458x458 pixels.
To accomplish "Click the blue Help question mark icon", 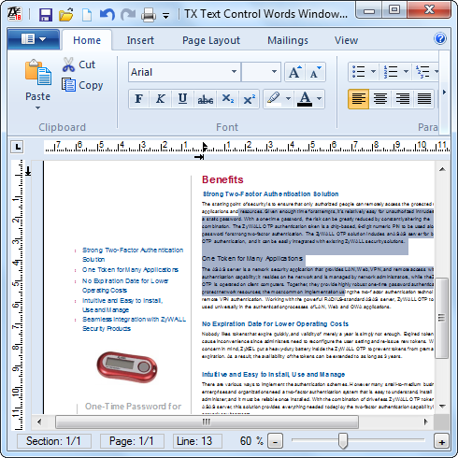I will point(440,38).
